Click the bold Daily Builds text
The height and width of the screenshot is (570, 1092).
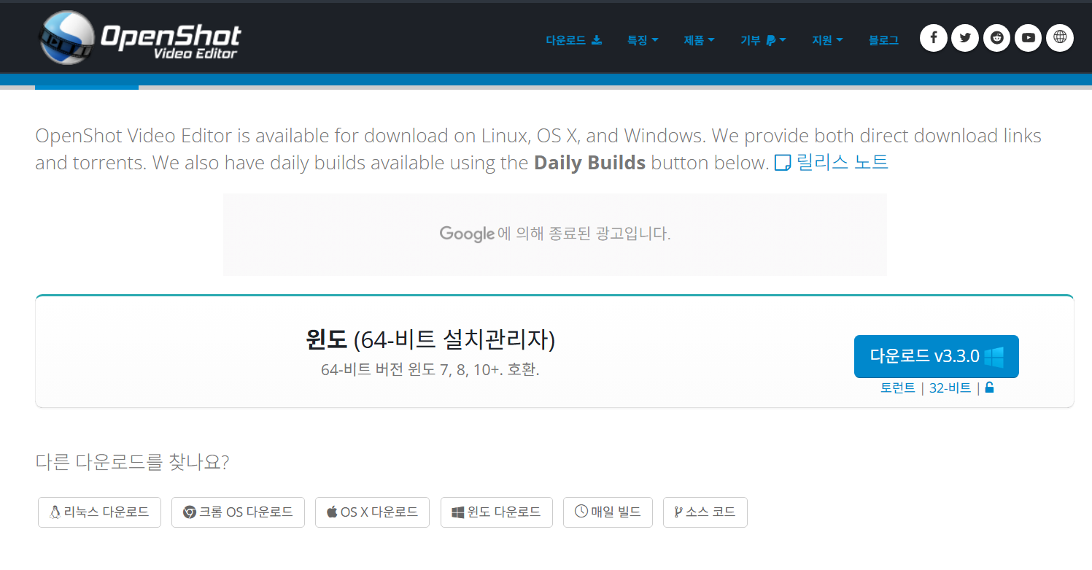[590, 162]
